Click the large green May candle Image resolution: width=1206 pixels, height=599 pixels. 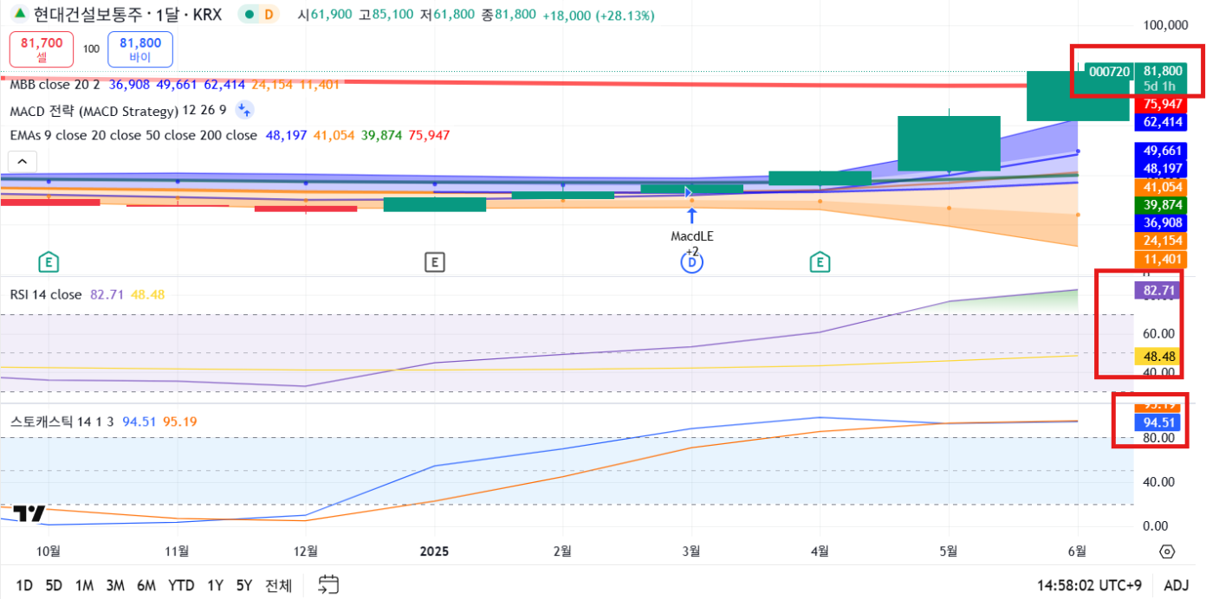pos(949,144)
